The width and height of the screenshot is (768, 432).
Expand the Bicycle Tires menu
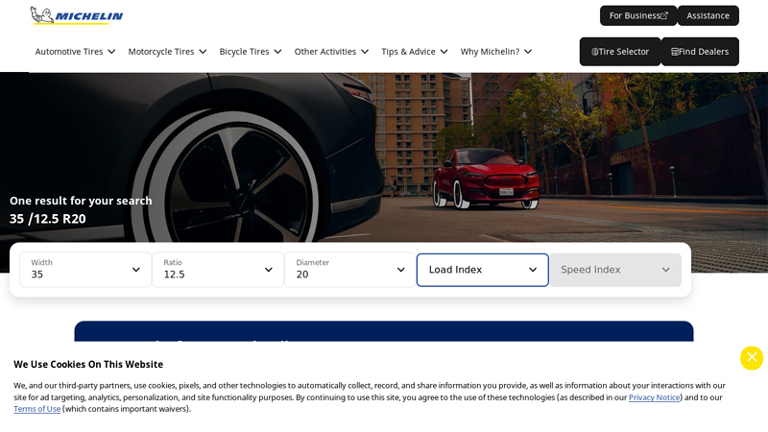point(251,52)
